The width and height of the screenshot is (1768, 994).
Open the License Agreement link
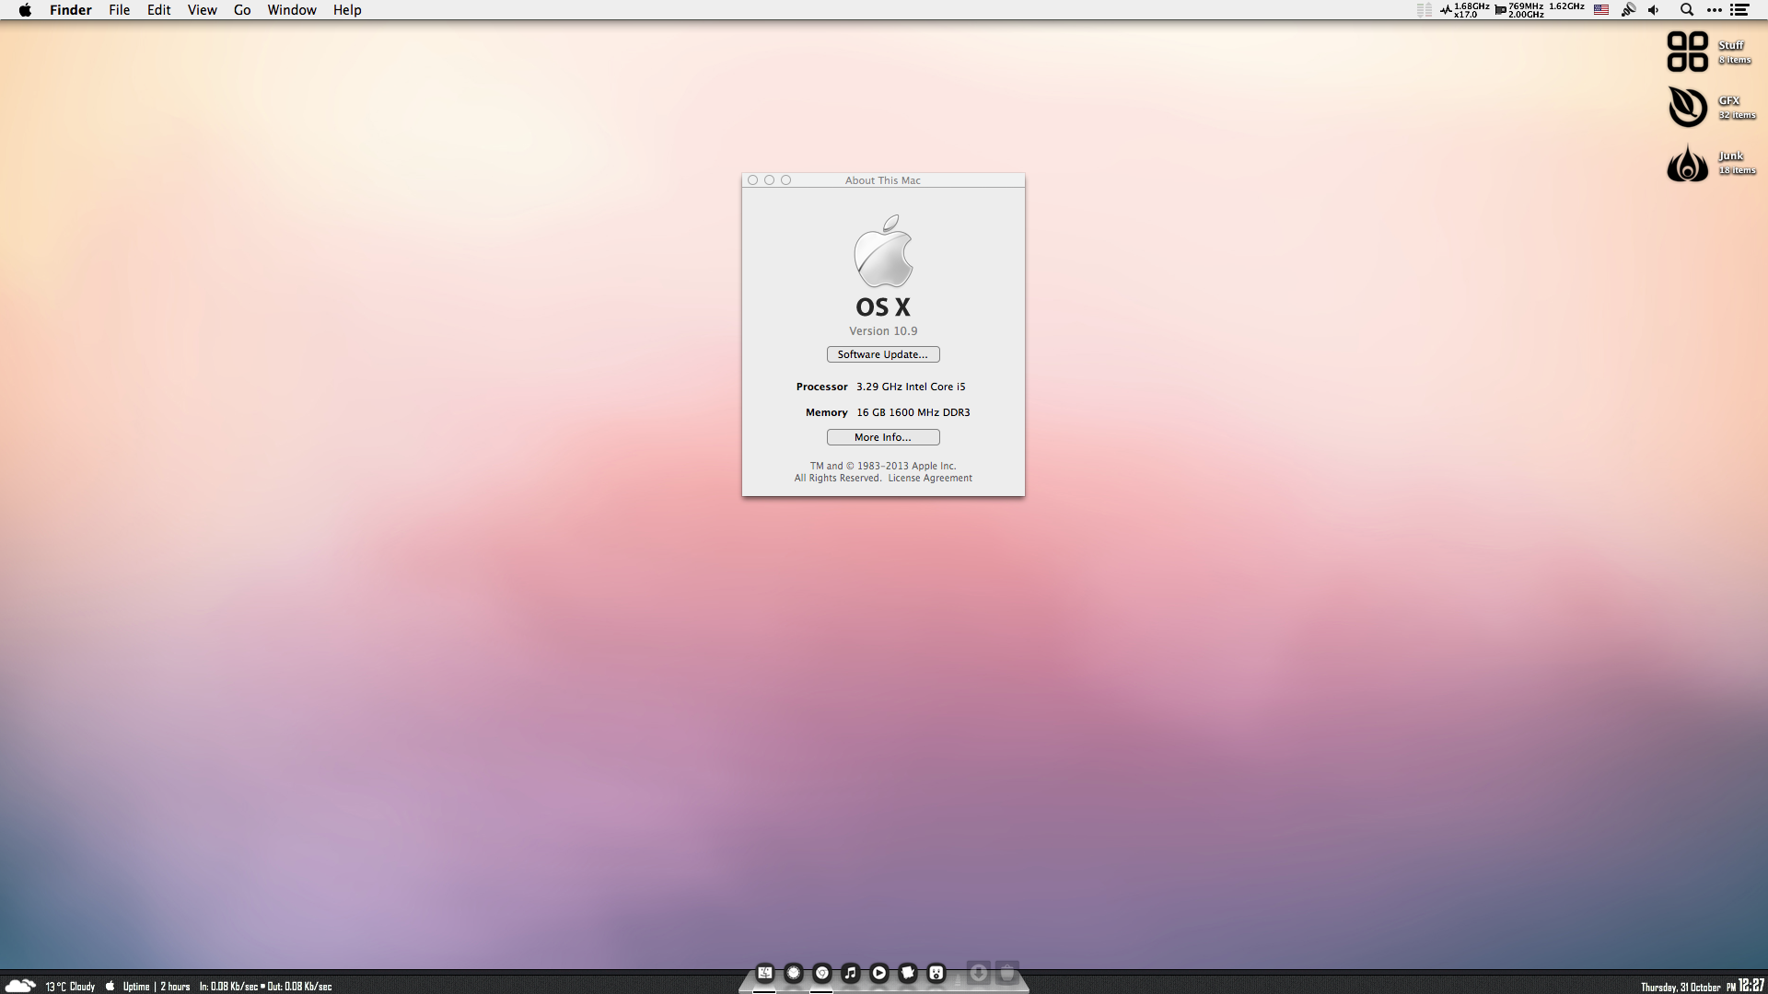[930, 479]
